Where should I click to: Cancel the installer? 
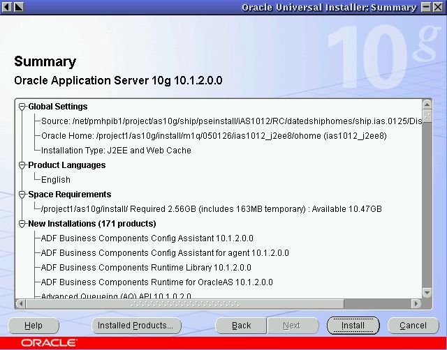pos(413,326)
